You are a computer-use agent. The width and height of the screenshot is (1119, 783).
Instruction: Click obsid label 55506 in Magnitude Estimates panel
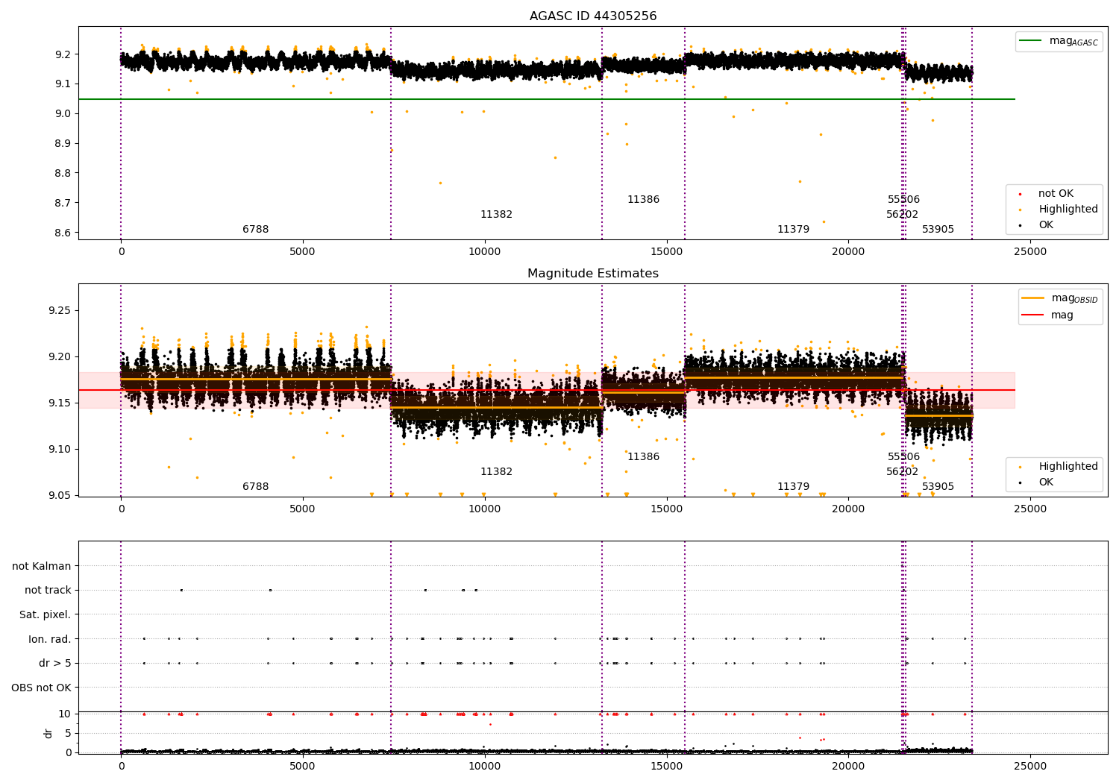pyautogui.click(x=903, y=457)
